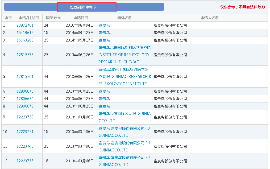This screenshot has width=270, height=169.
Task: Open application number 12223751
Action: tap(25, 132)
